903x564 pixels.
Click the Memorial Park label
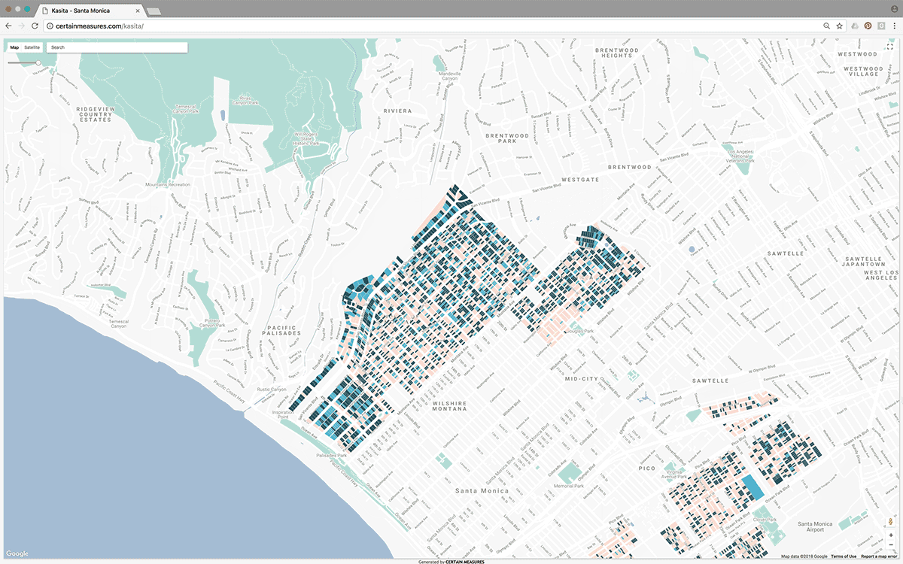tap(569, 486)
